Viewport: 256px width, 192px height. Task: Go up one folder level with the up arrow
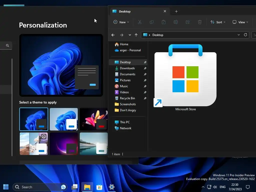[x=136, y=35]
